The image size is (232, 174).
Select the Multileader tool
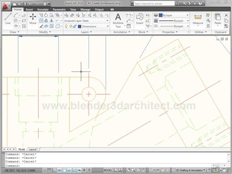pos(129,20)
